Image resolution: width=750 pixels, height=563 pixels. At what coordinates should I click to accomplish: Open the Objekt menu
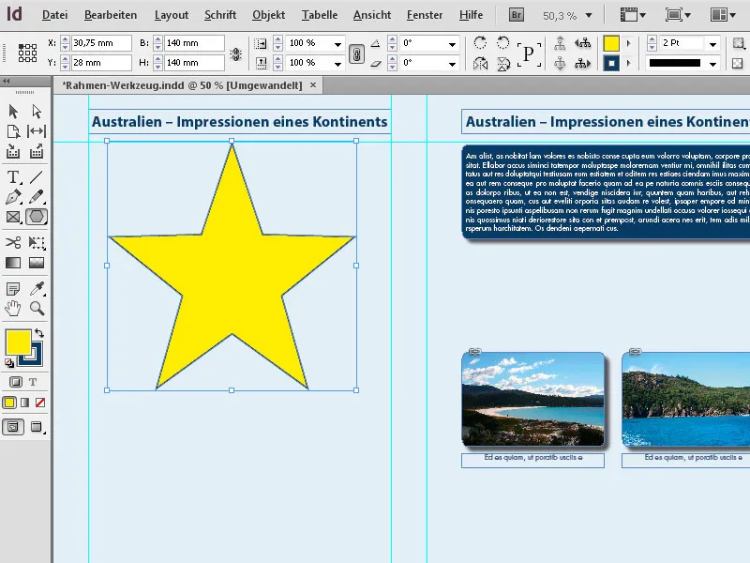pos(268,15)
